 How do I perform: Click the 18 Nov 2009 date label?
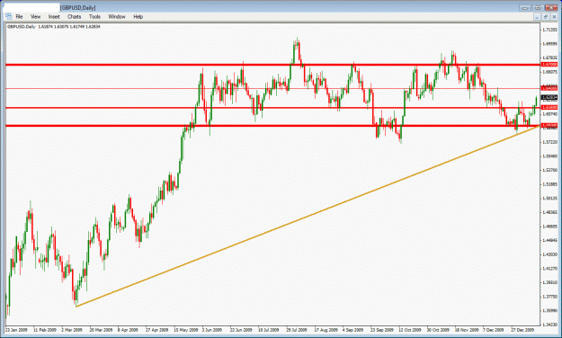[467, 329]
